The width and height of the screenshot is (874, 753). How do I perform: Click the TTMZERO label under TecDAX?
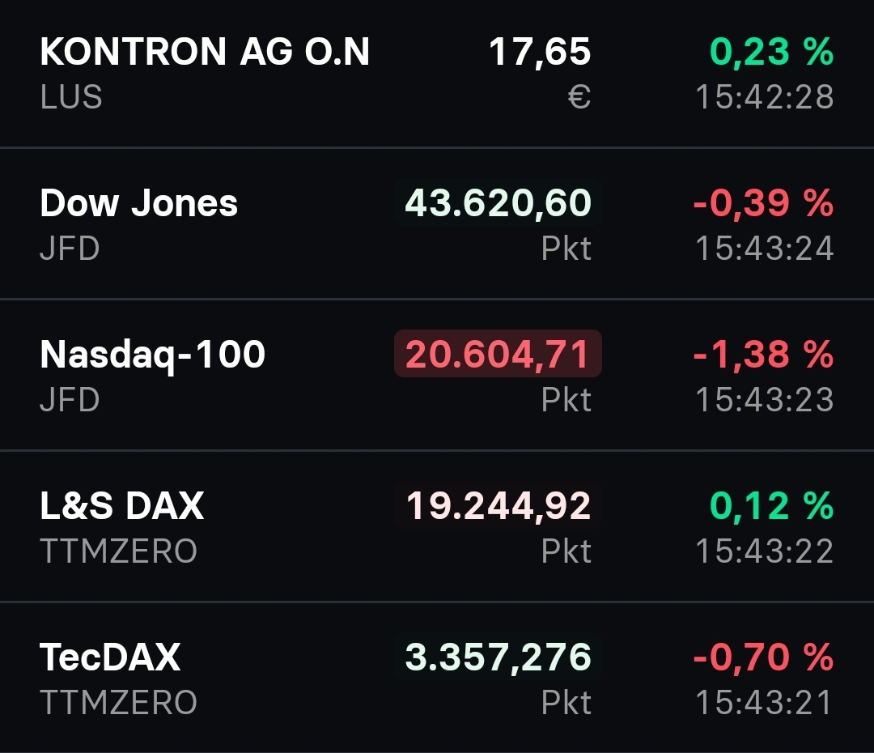pos(118,702)
